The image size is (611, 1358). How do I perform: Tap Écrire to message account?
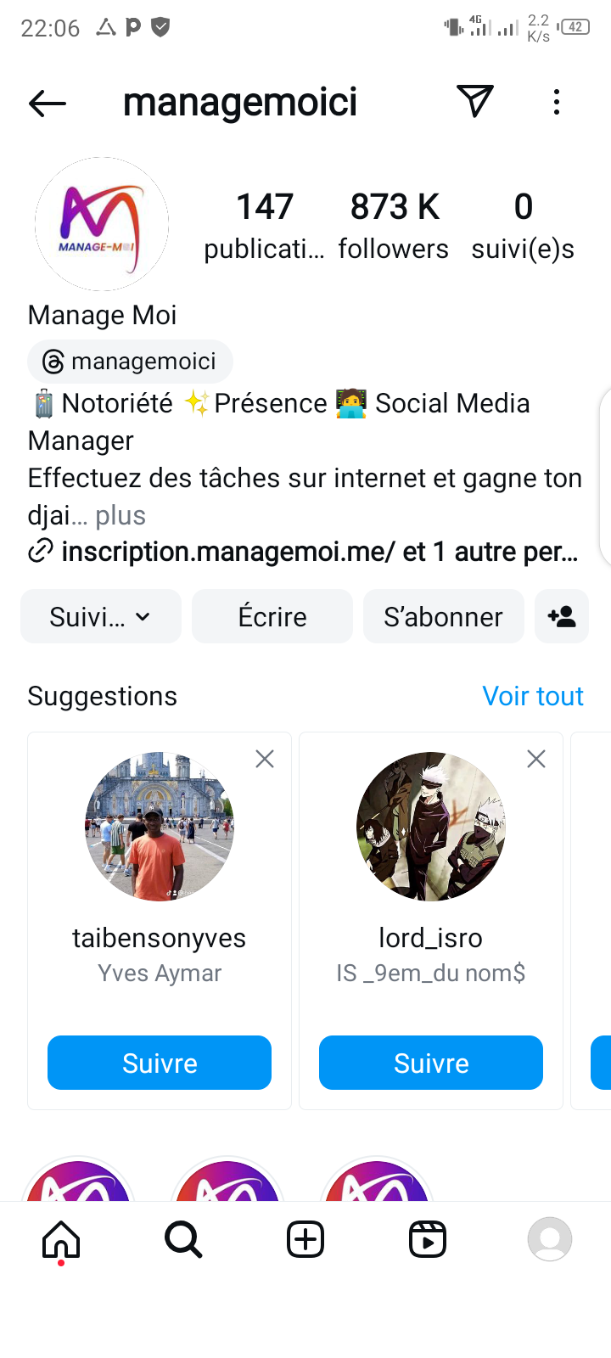pos(272,617)
